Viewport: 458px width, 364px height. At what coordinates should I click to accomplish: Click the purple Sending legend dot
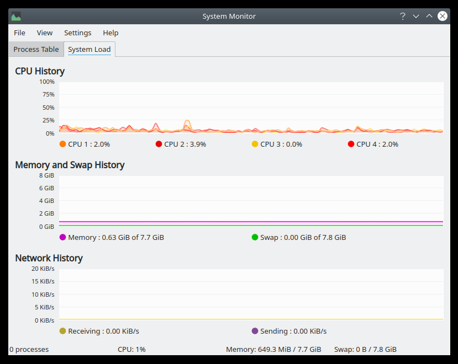pos(254,331)
